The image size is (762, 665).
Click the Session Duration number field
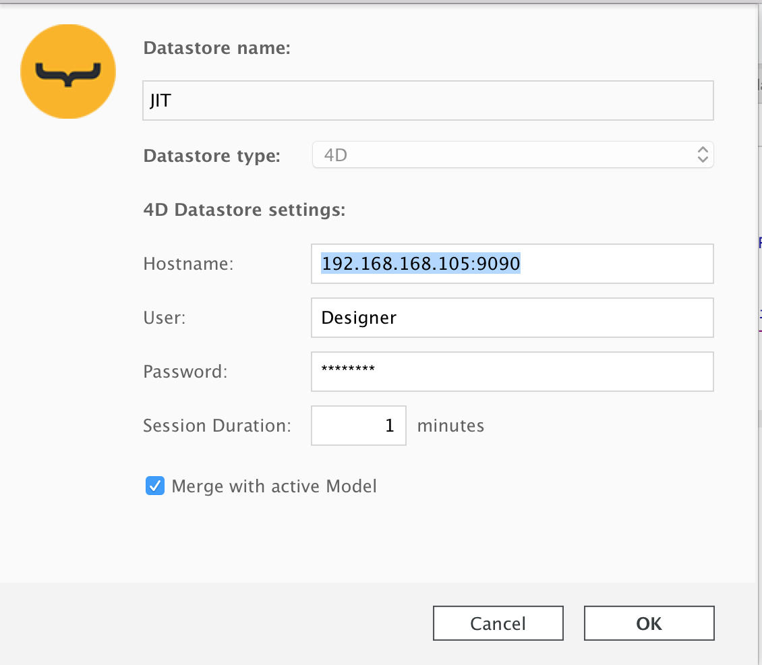tap(359, 426)
